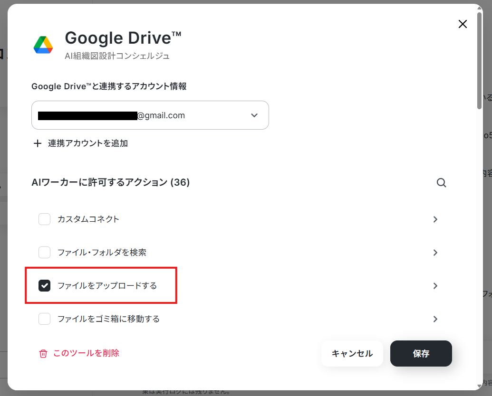Click the キャンセル button
492x396 pixels.
tap(352, 353)
